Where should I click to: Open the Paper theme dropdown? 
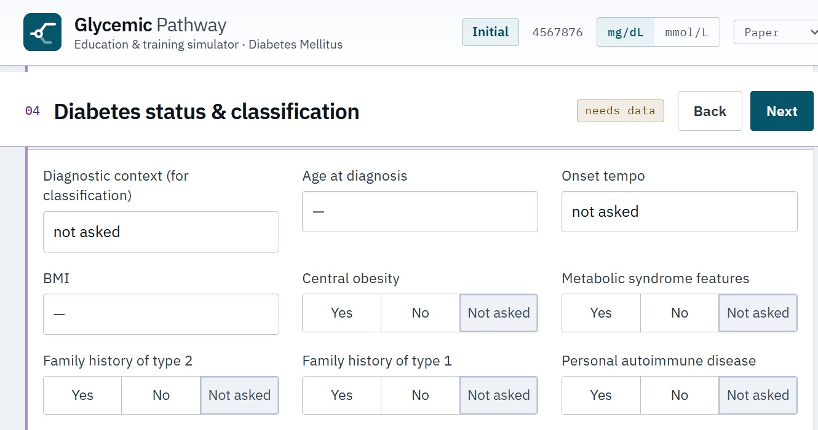[x=776, y=32]
